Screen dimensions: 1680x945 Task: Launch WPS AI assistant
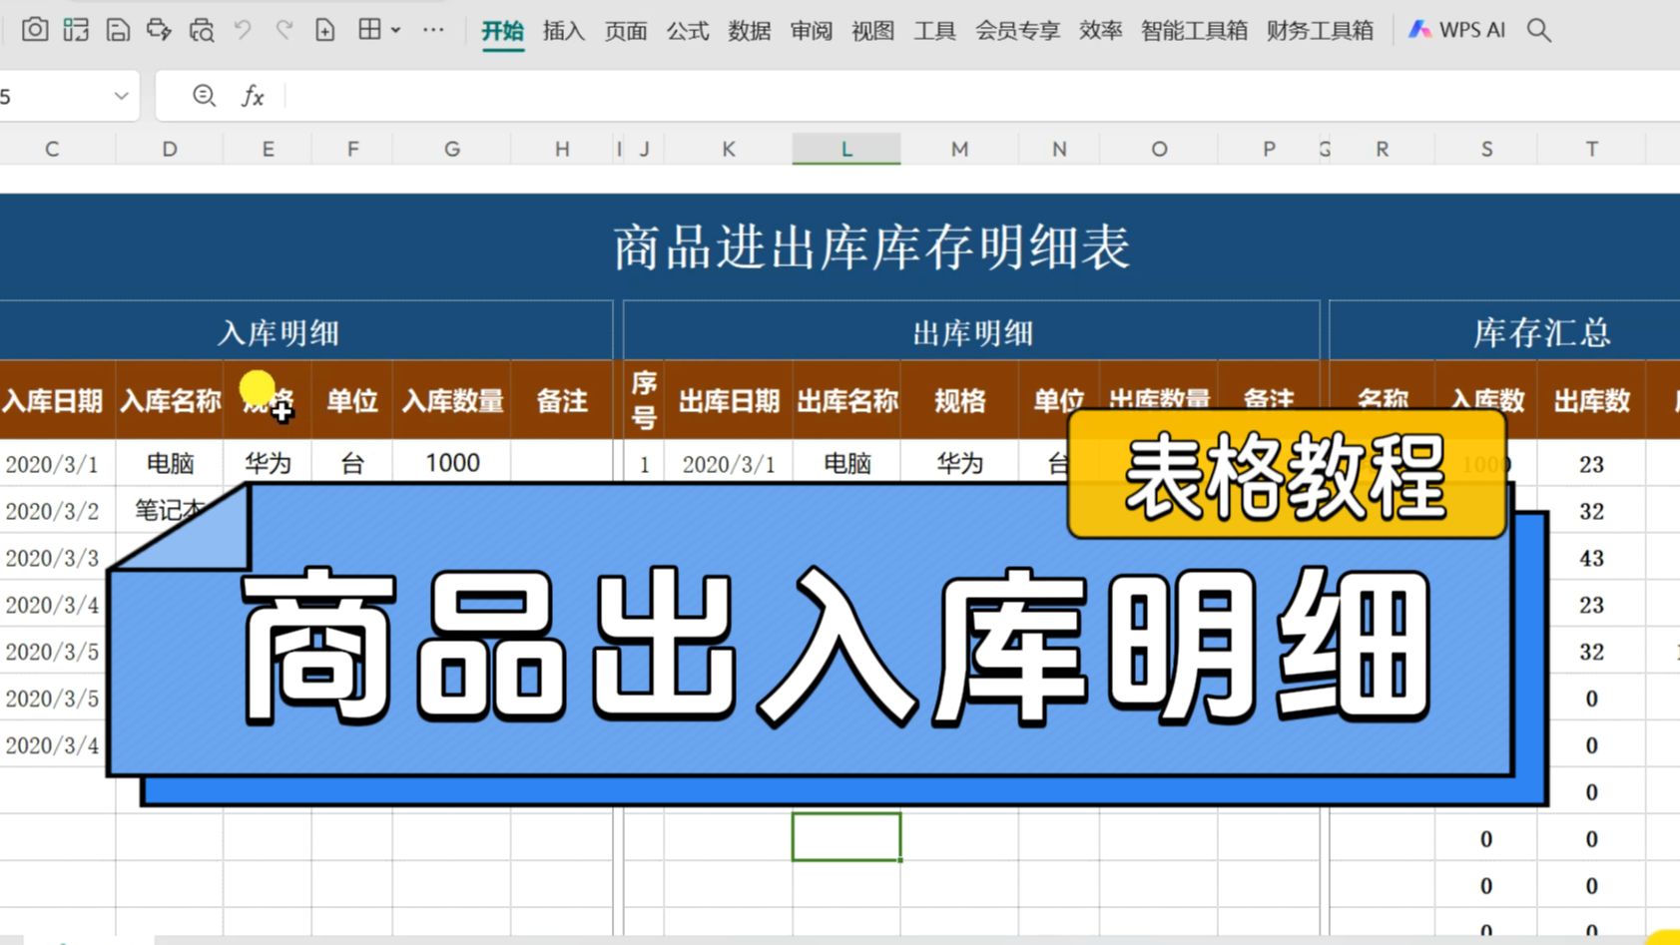pos(1457,30)
